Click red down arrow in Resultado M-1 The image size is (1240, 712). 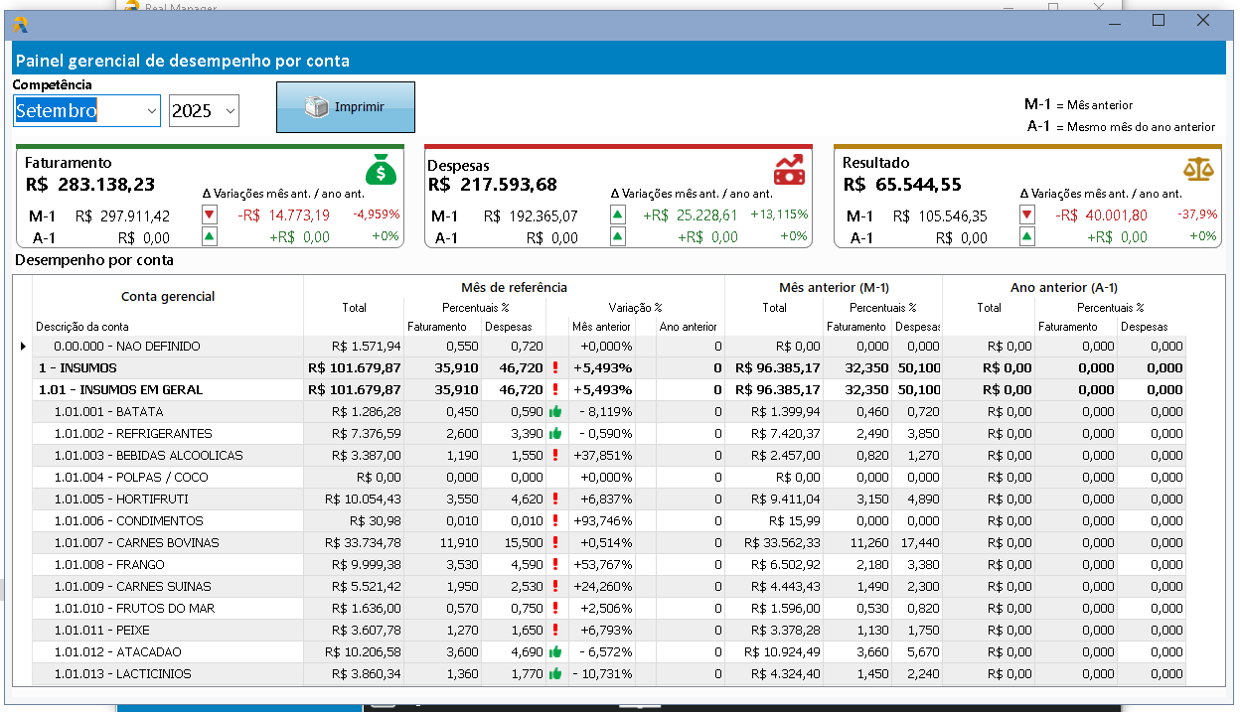coord(1026,214)
